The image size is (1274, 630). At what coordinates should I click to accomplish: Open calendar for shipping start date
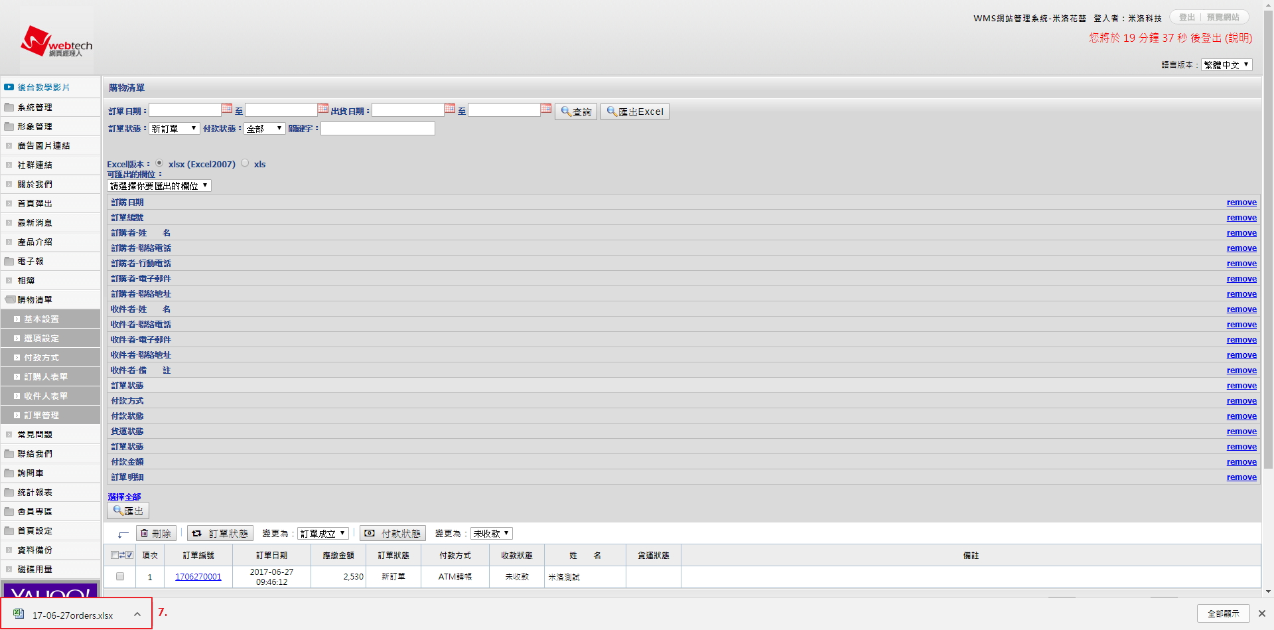(x=450, y=109)
